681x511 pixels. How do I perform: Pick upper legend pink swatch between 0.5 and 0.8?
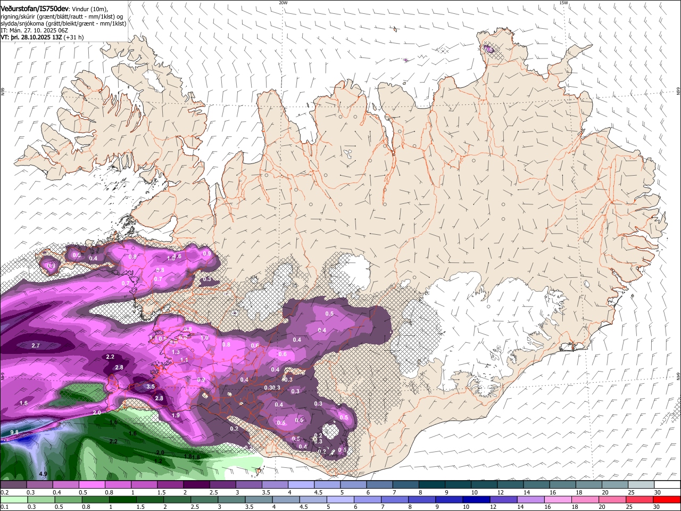[x=91, y=485]
